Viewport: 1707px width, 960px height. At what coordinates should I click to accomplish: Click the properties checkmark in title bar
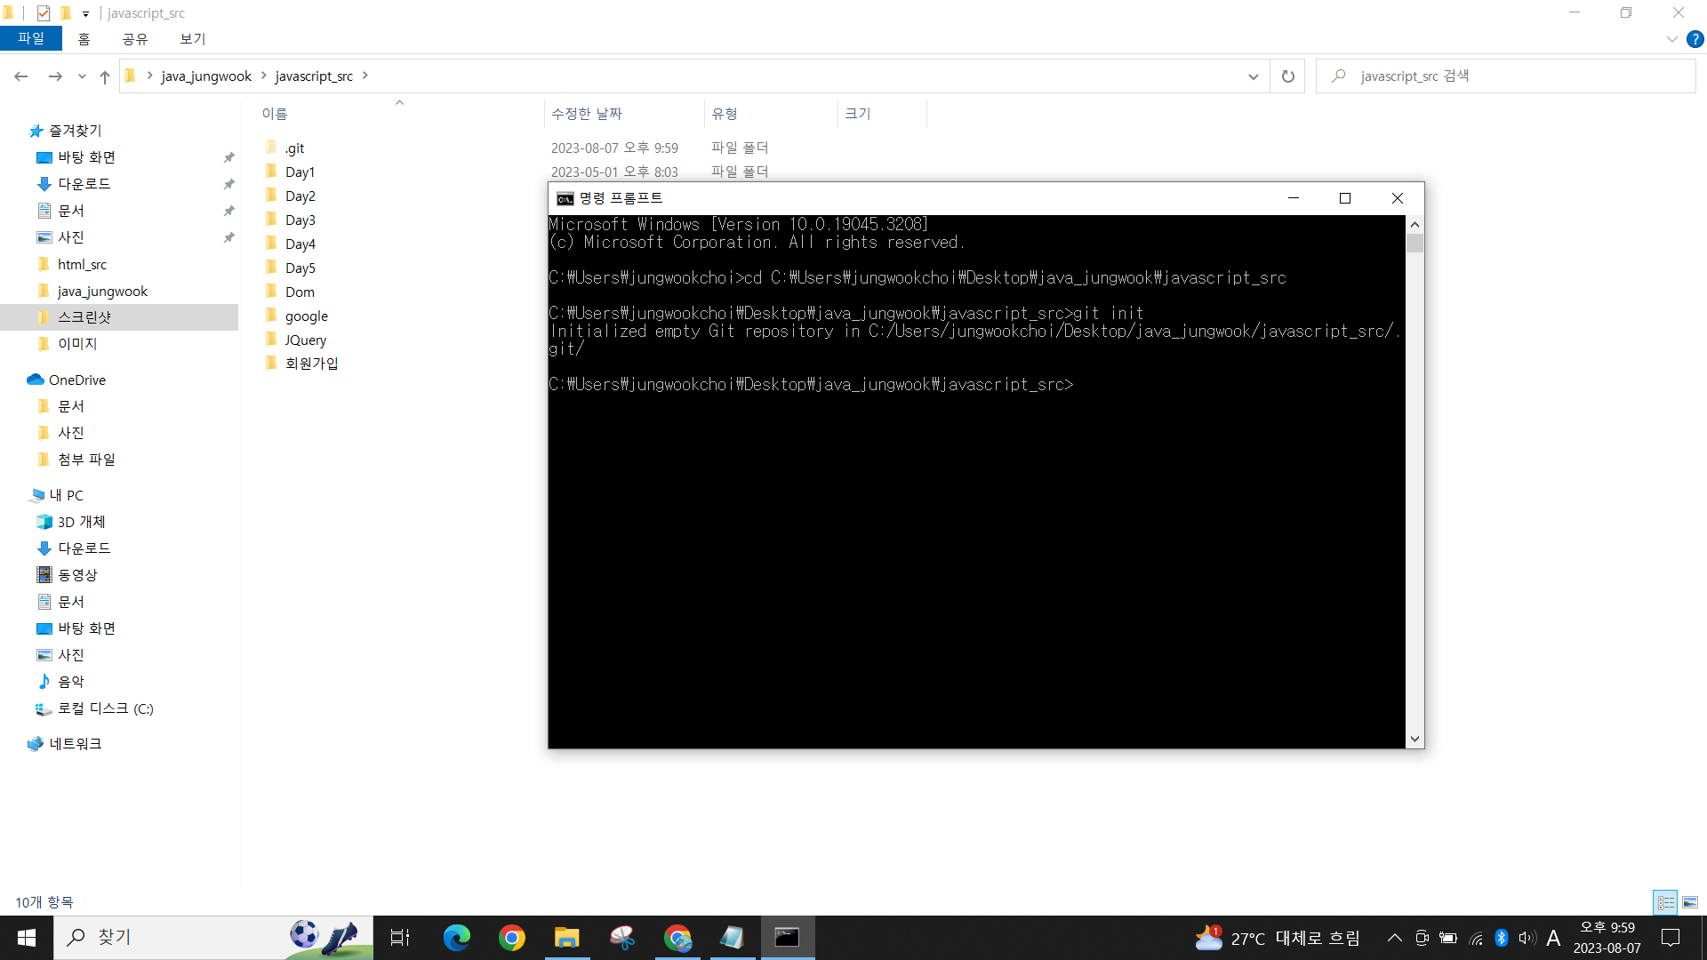pos(44,13)
